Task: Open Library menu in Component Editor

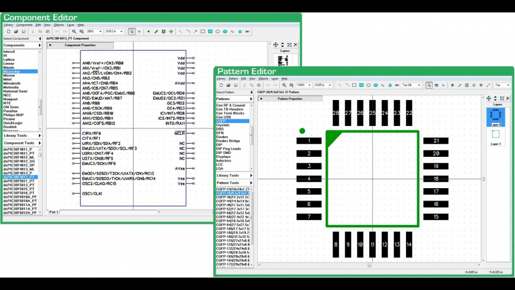Action: click(x=8, y=25)
